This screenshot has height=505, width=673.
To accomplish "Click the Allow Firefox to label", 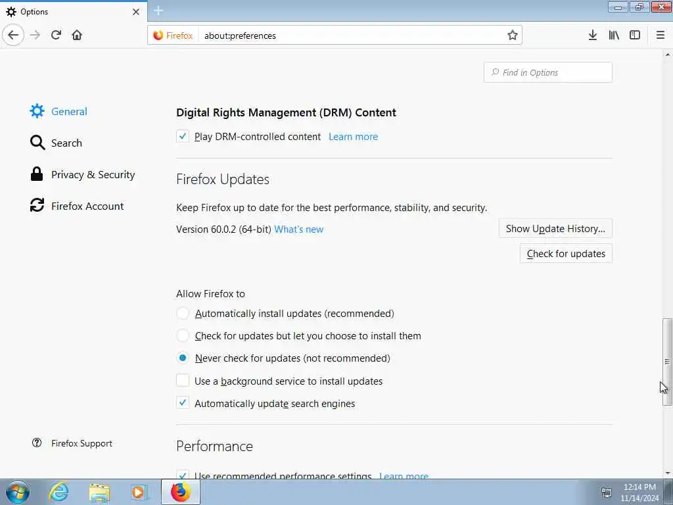I will point(211,294).
